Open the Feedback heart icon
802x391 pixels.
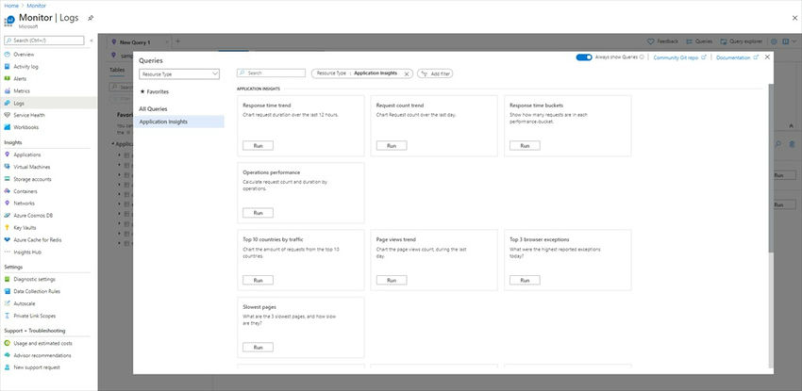(651, 41)
